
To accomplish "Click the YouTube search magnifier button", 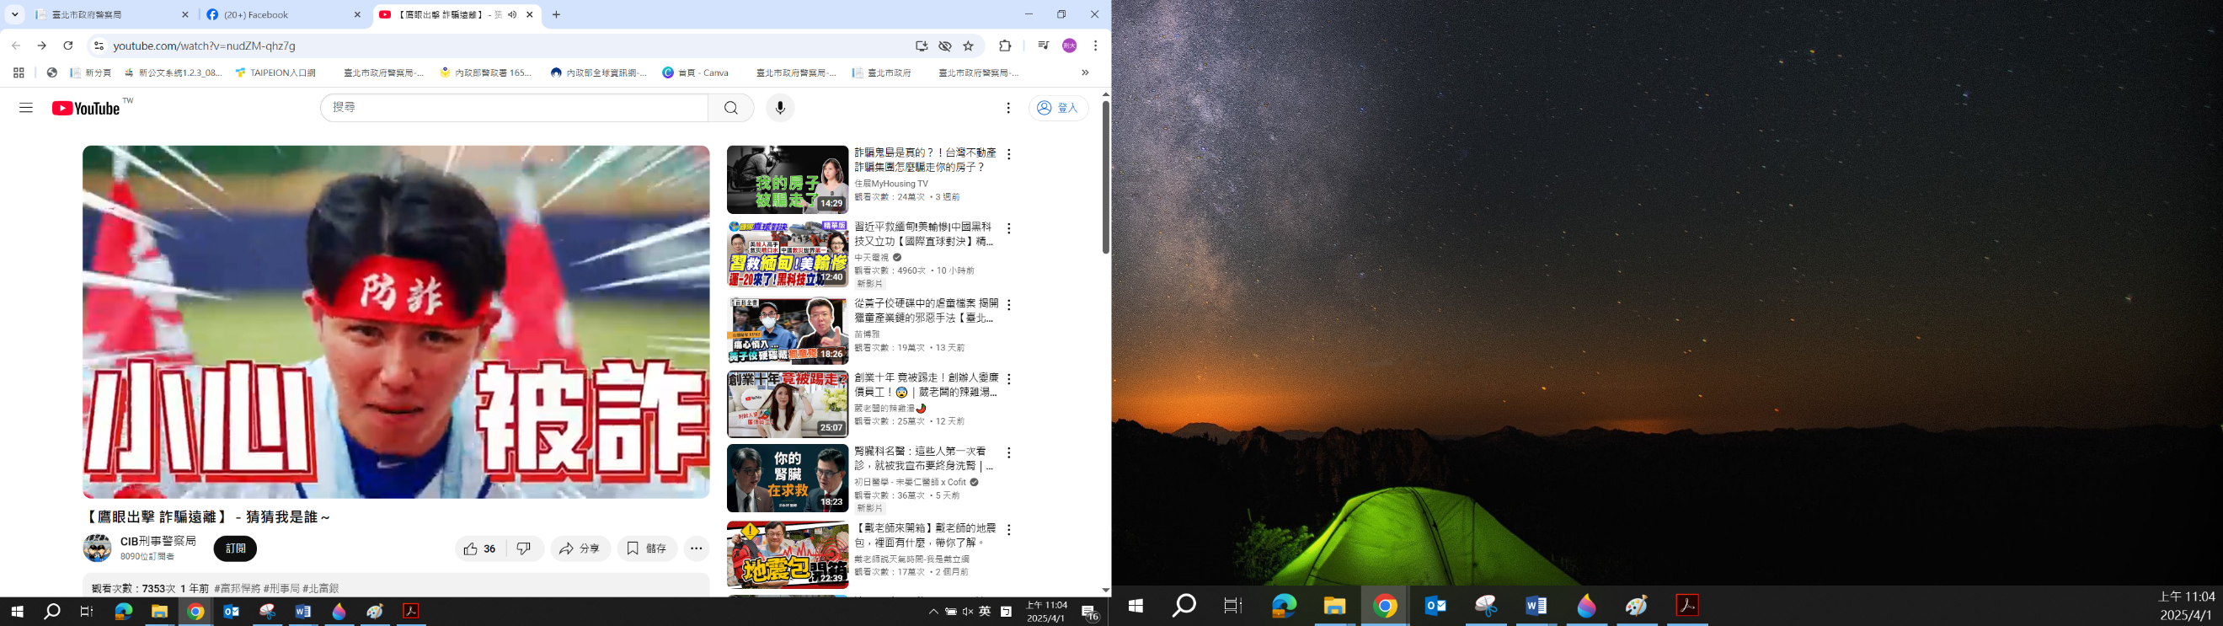I will (x=731, y=108).
